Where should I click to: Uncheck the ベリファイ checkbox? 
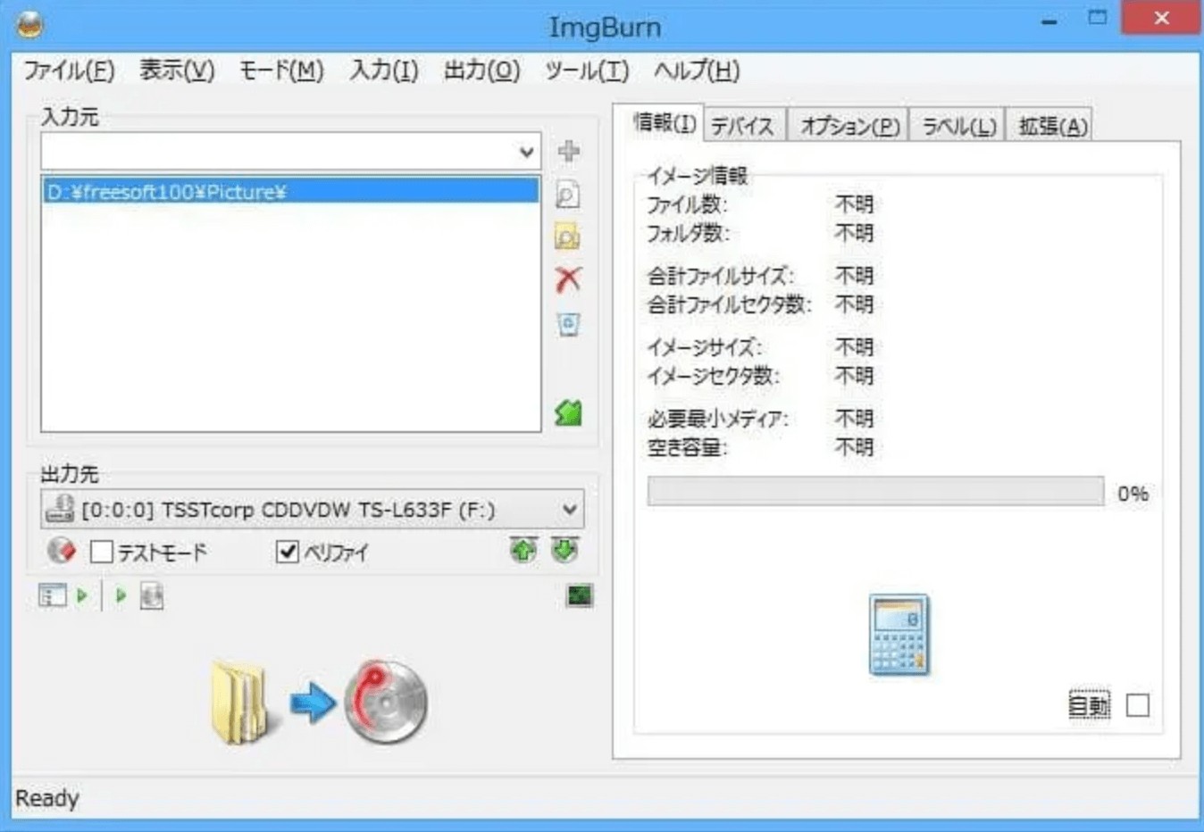(x=287, y=553)
